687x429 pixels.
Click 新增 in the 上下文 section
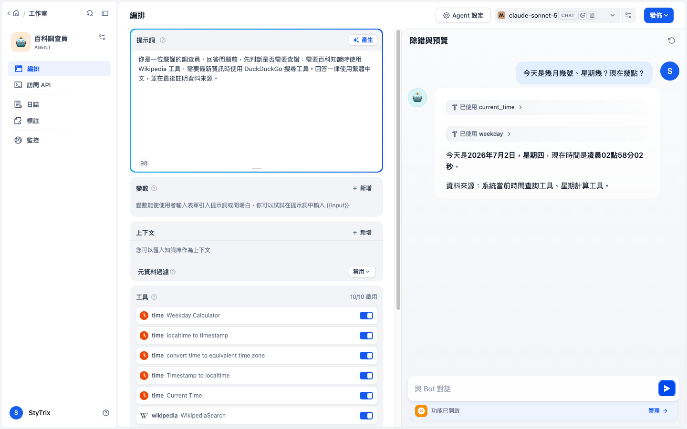tap(362, 233)
